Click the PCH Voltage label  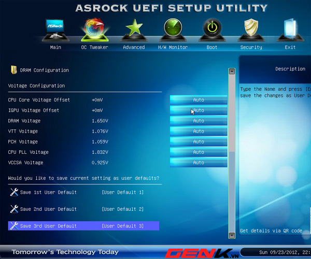point(23,142)
